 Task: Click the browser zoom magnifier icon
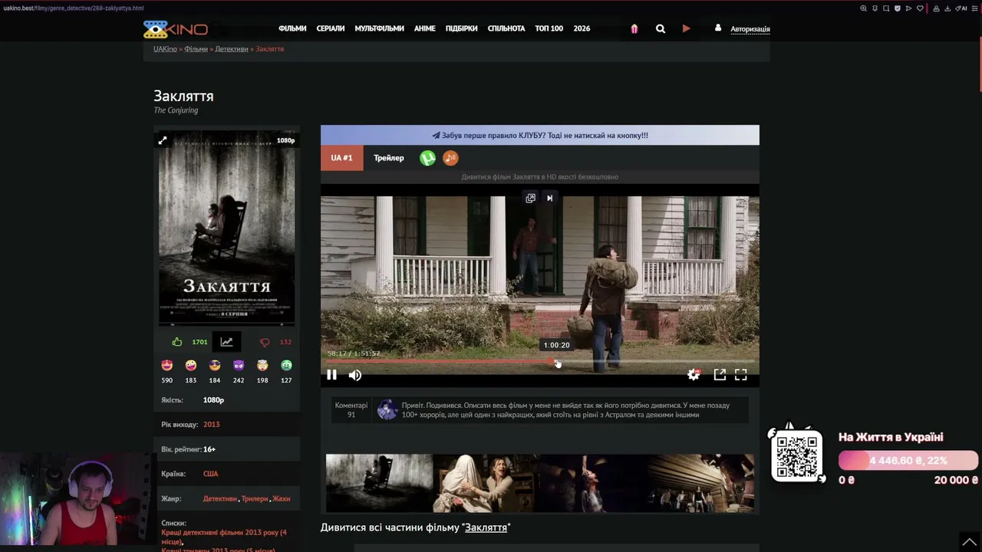863,8
